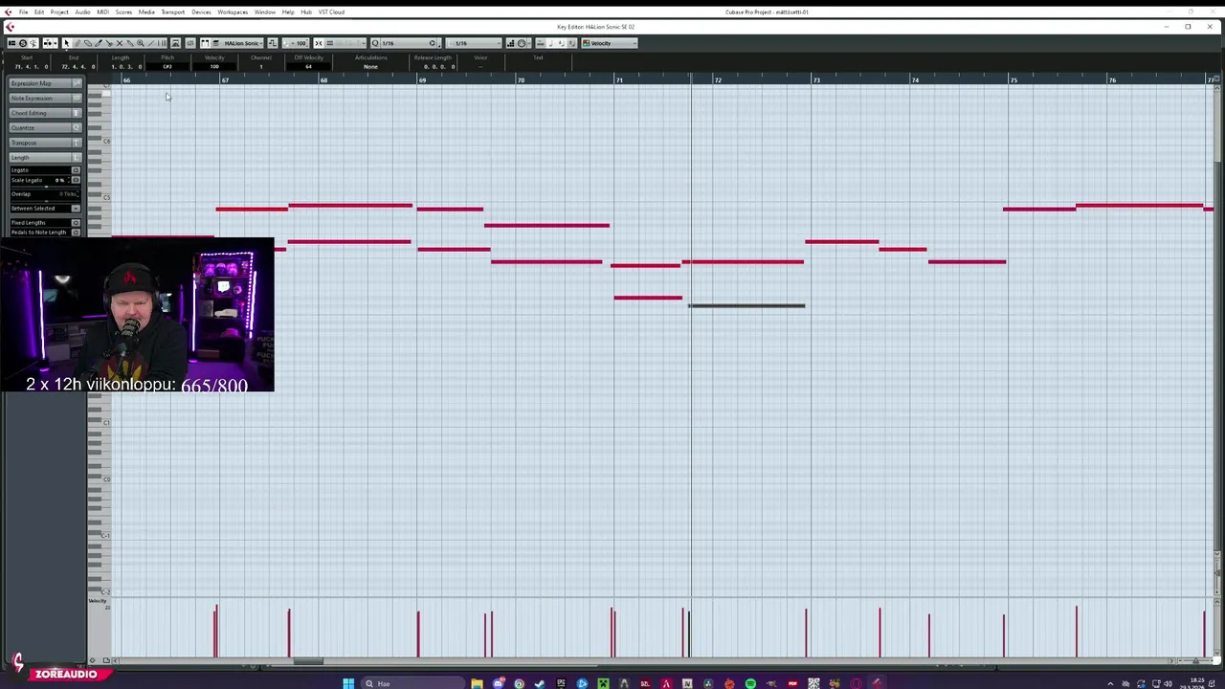
Task: Toggle Edit Active Part Only
Action: [215, 43]
